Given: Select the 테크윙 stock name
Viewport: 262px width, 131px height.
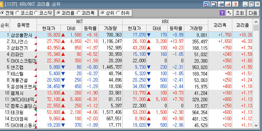Looking at the screenshot, I should 17,112.
